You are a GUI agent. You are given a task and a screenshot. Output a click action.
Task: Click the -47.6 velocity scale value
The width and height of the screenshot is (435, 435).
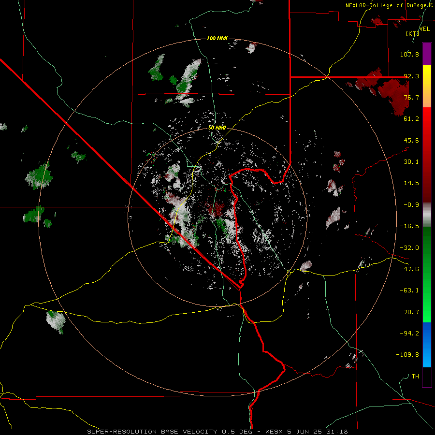tap(409, 269)
